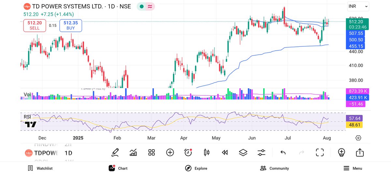Click the 410.00 price axis level
Image resolution: width=391 pixels, height=175 pixels.
pyautogui.click(x=356, y=65)
